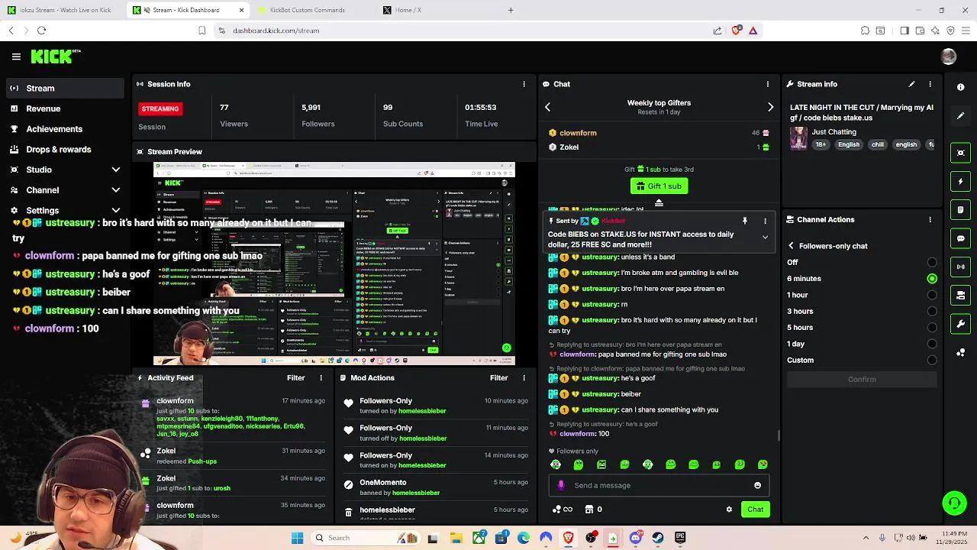The height and width of the screenshot is (550, 977).
Task: Click the broadcast signal widget icon
Action: (x=961, y=267)
